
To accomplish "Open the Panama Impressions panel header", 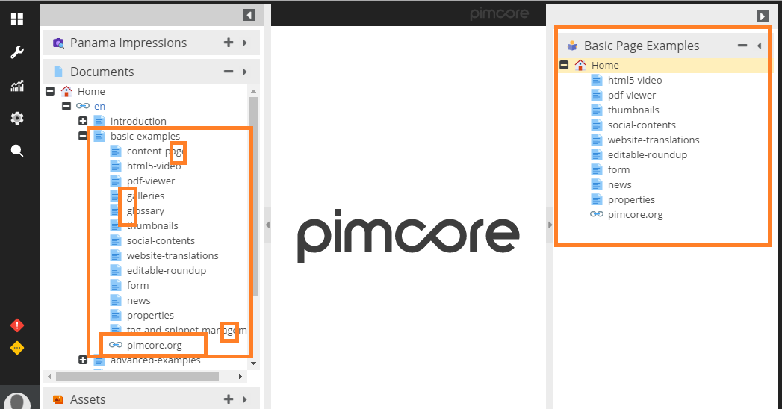I will (128, 43).
